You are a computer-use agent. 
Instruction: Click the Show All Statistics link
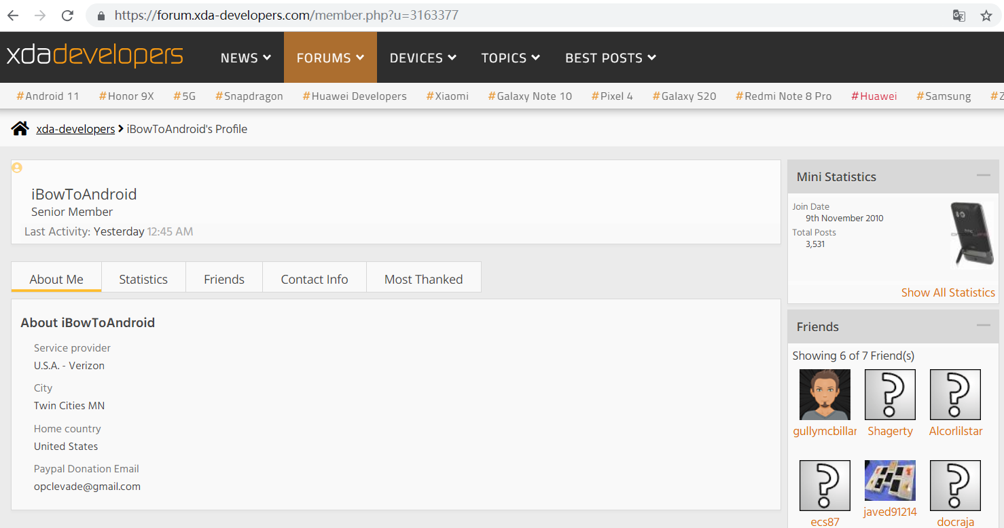tap(948, 293)
